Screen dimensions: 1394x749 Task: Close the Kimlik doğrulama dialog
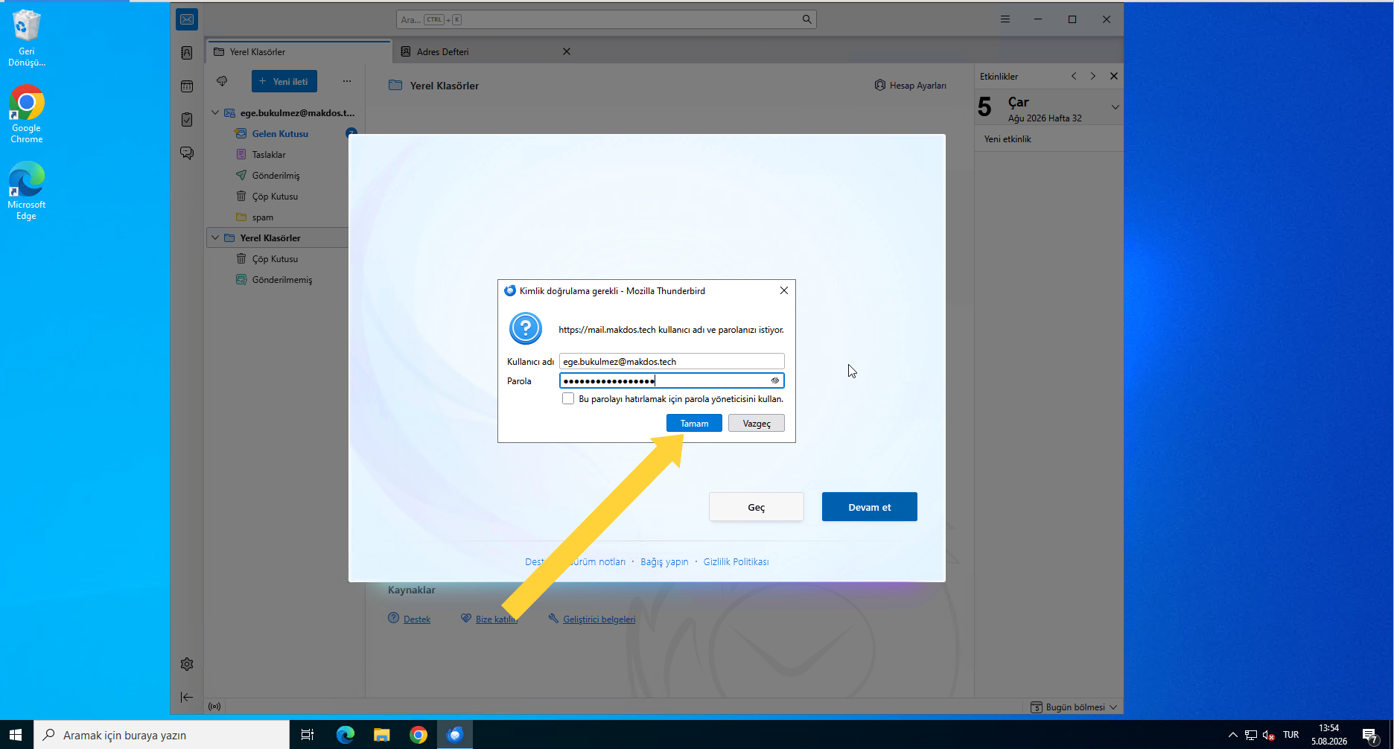pyautogui.click(x=784, y=290)
